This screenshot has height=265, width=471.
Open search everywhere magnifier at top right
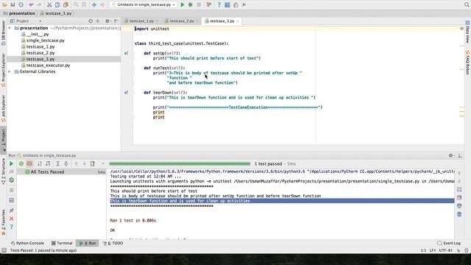[x=467, y=4]
